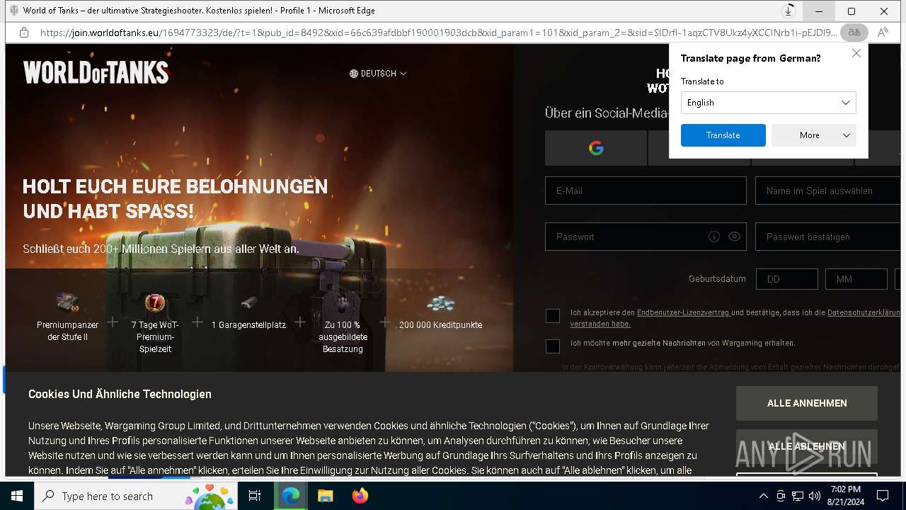The height and width of the screenshot is (510, 906).
Task: Open the Edge downloads icon in title bar
Action: point(788,11)
